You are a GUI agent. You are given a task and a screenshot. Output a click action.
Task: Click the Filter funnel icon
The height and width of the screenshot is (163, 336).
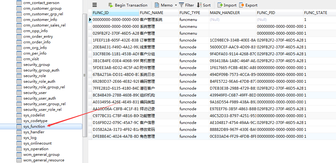pyautogui.click(x=181, y=5)
